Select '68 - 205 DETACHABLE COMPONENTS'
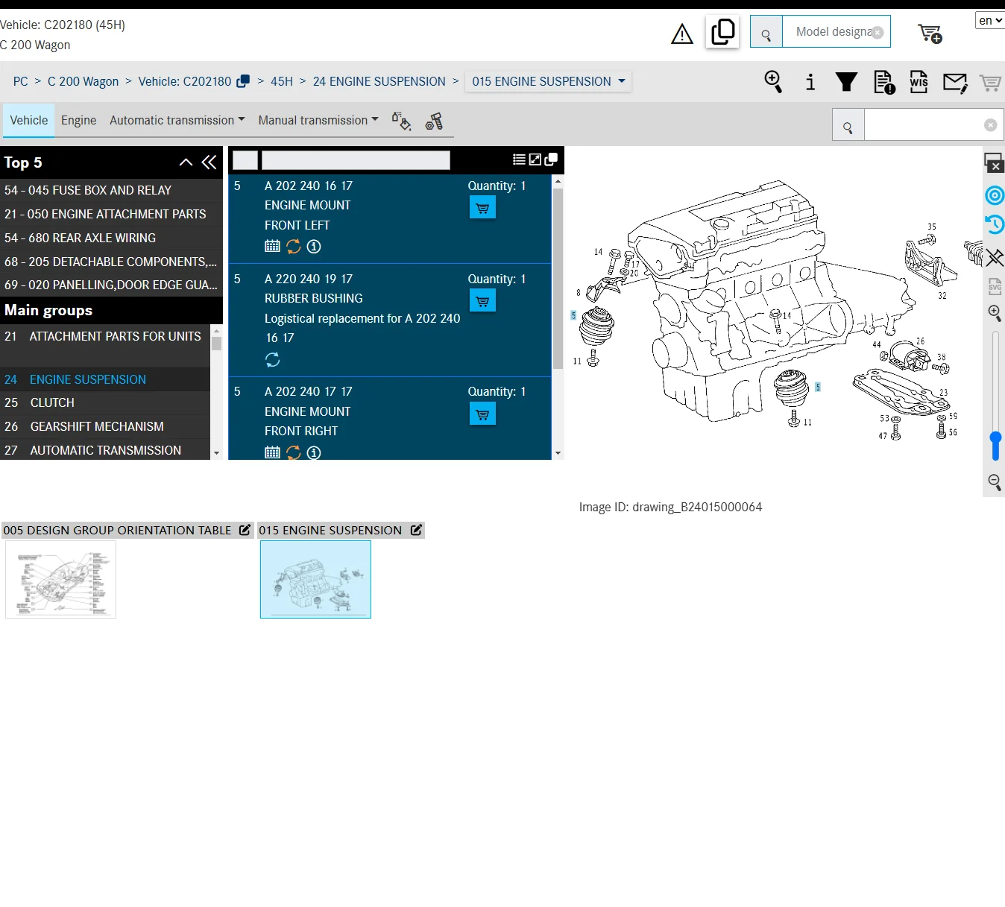Image resolution: width=1005 pixels, height=907 pixels. pos(111,262)
